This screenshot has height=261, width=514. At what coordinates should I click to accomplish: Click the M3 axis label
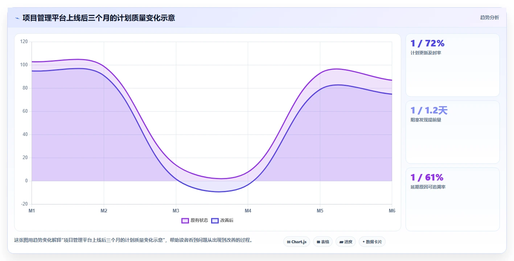176,211
